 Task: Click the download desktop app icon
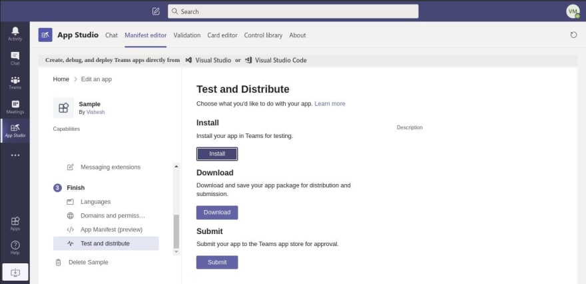pos(15,272)
